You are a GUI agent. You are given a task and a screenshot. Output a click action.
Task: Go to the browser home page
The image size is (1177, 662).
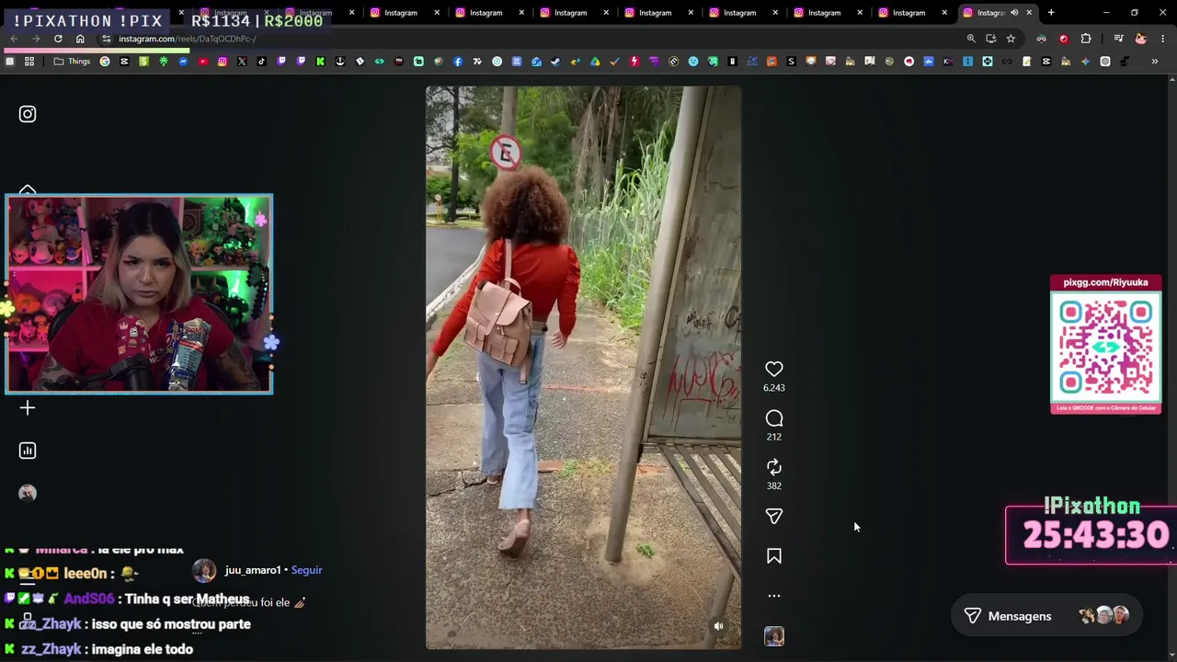80,39
